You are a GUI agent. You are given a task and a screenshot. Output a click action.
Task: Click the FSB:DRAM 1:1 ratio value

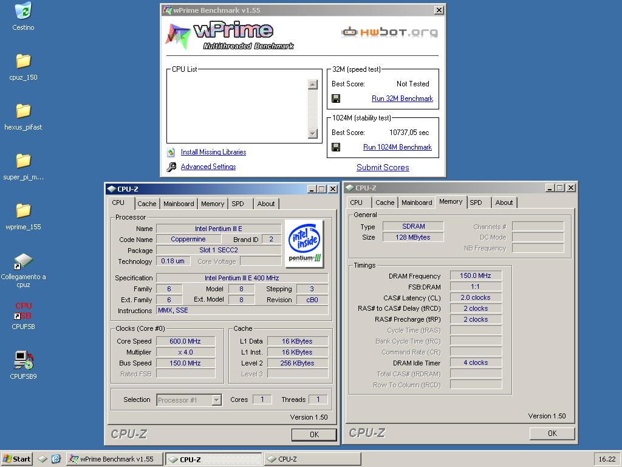(476, 287)
